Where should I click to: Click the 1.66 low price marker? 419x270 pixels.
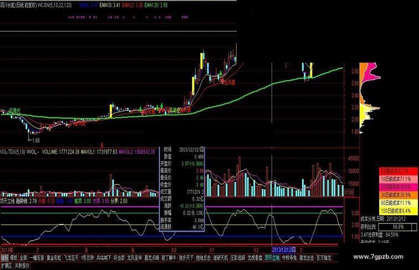[35, 140]
